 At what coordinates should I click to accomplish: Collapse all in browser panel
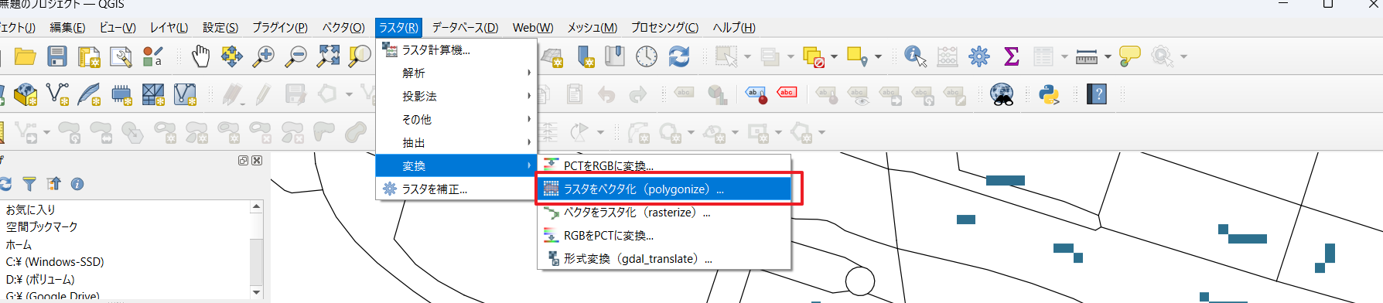tap(53, 184)
